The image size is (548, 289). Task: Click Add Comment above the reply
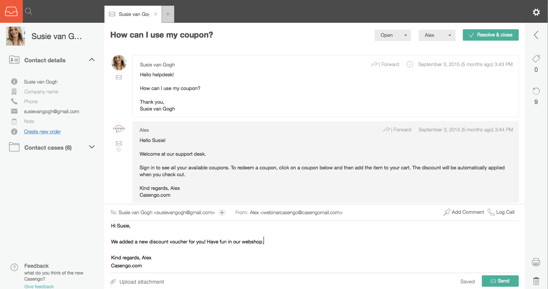(464, 212)
